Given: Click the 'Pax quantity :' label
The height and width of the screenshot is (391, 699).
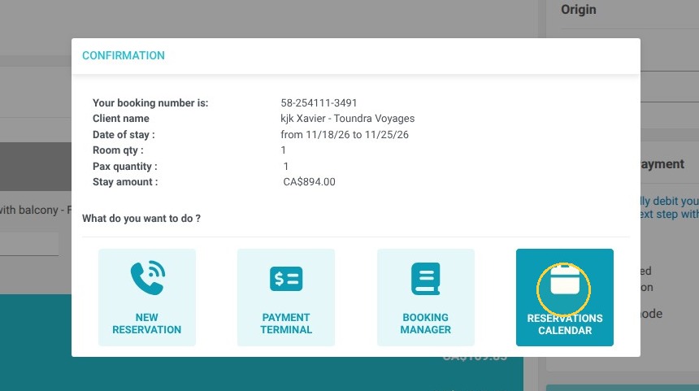Looking at the screenshot, I should pyautogui.click(x=125, y=167).
